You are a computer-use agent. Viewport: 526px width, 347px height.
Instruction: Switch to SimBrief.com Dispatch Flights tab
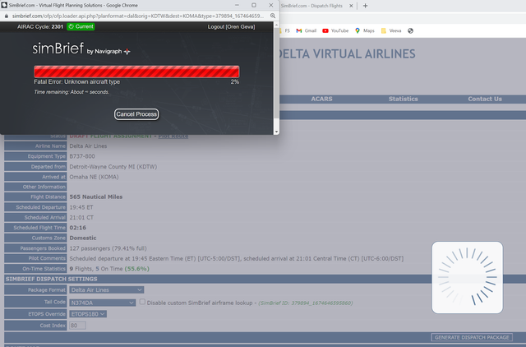point(311,6)
